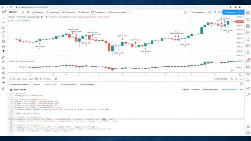Click Сохранить to save the script
The image size is (251, 141).
(x=195, y=90)
